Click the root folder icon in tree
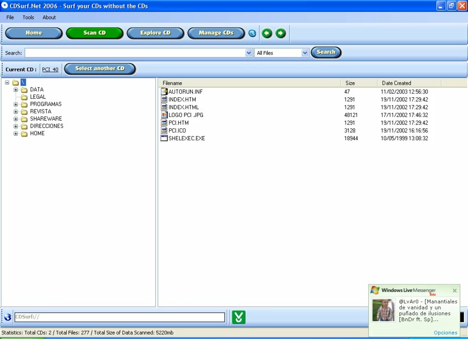The width and height of the screenshot is (468, 339). (x=16, y=83)
